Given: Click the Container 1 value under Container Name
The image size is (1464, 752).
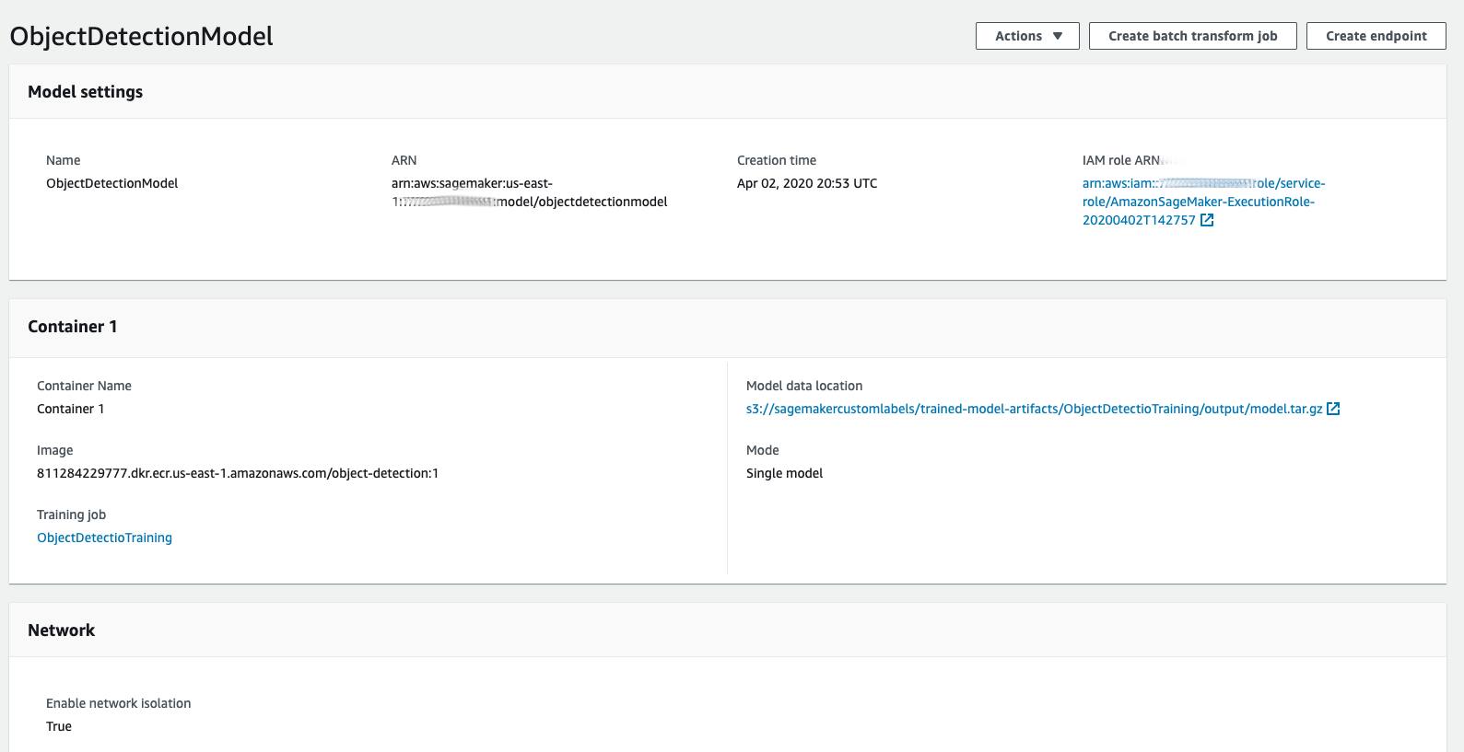Looking at the screenshot, I should point(70,409).
